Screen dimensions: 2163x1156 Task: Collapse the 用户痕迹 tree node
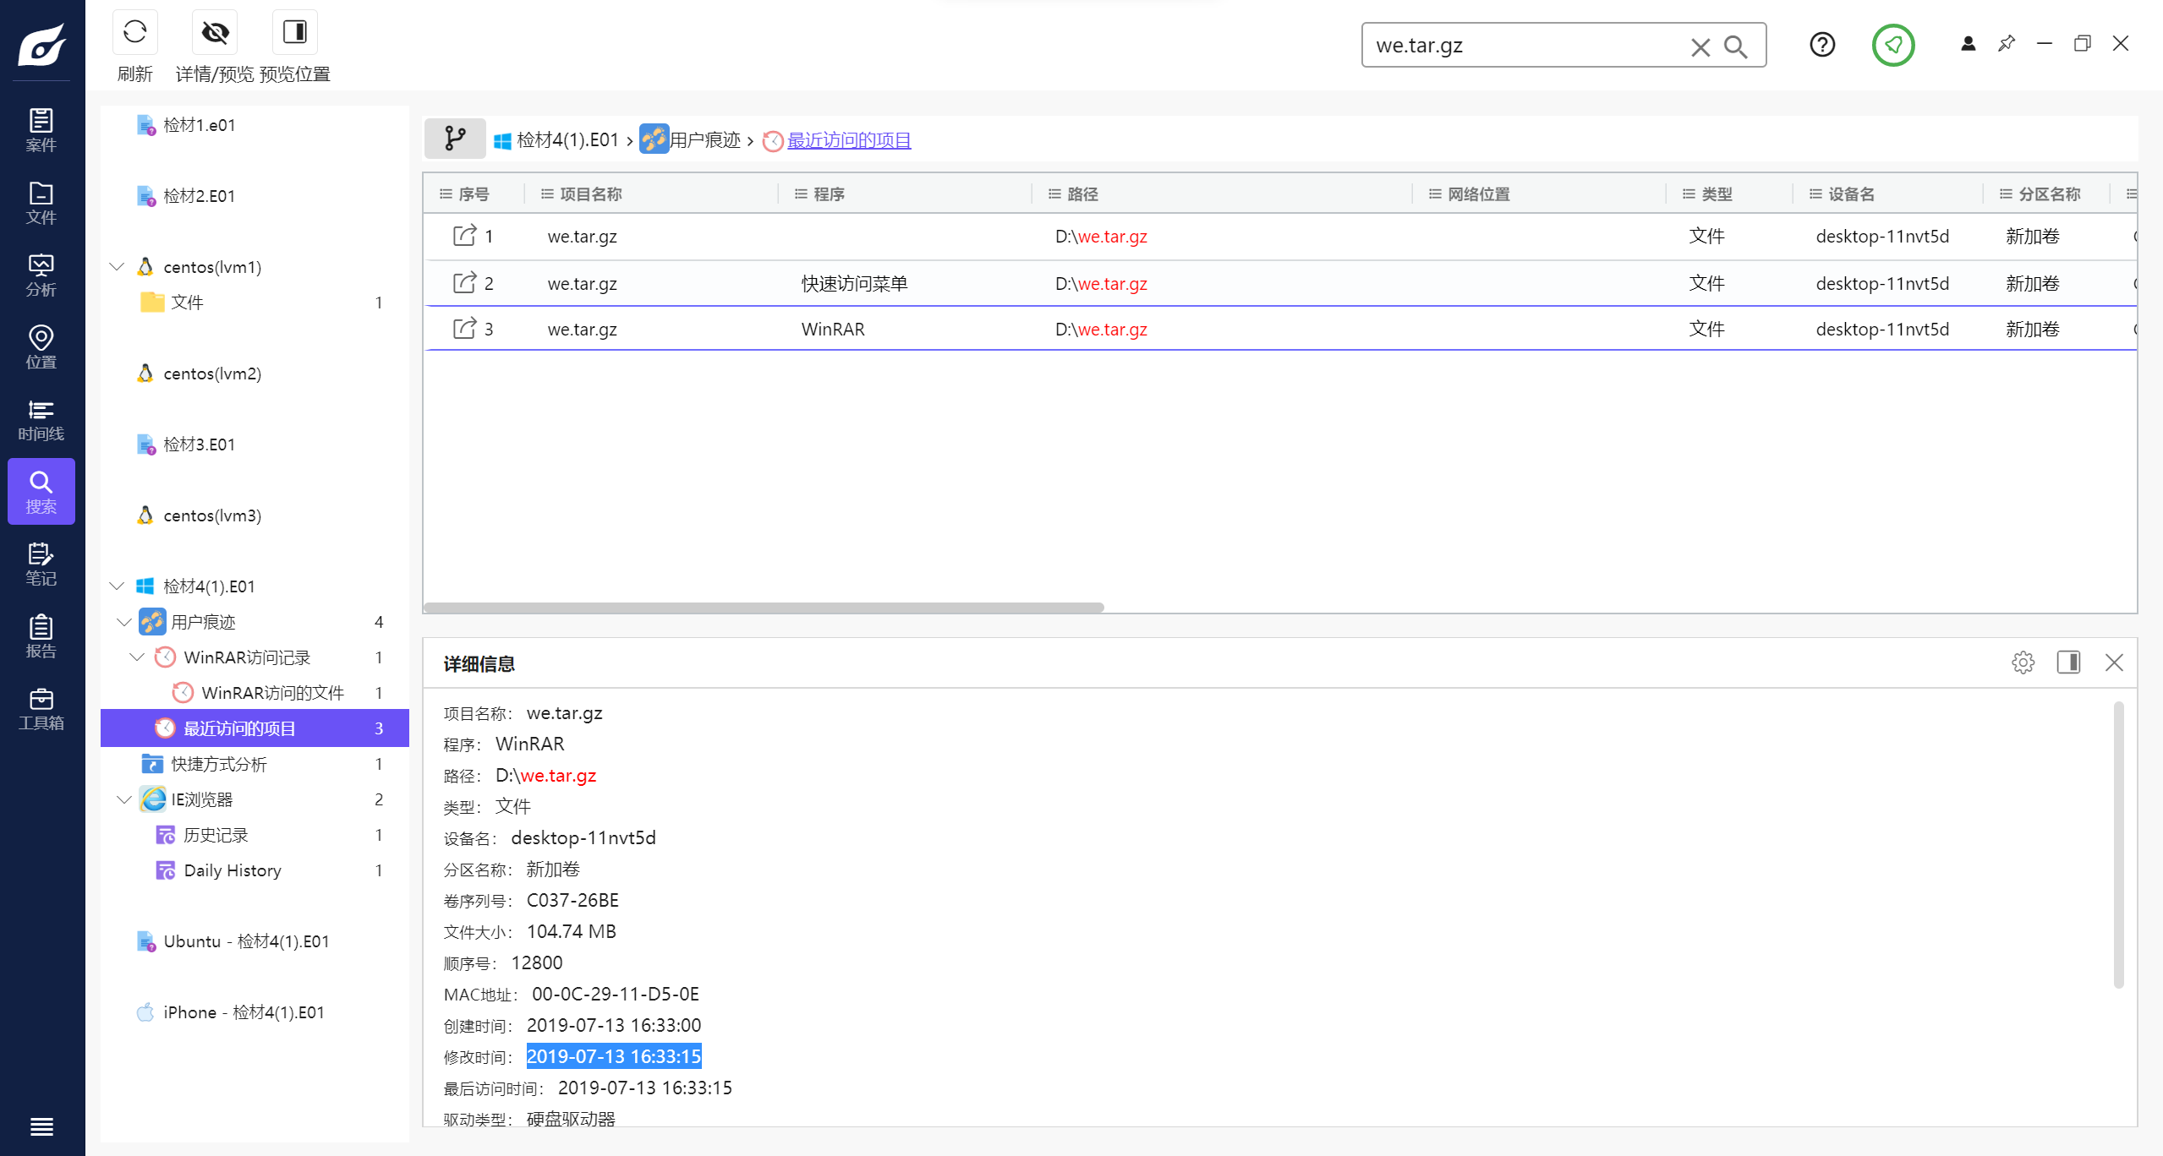124,622
